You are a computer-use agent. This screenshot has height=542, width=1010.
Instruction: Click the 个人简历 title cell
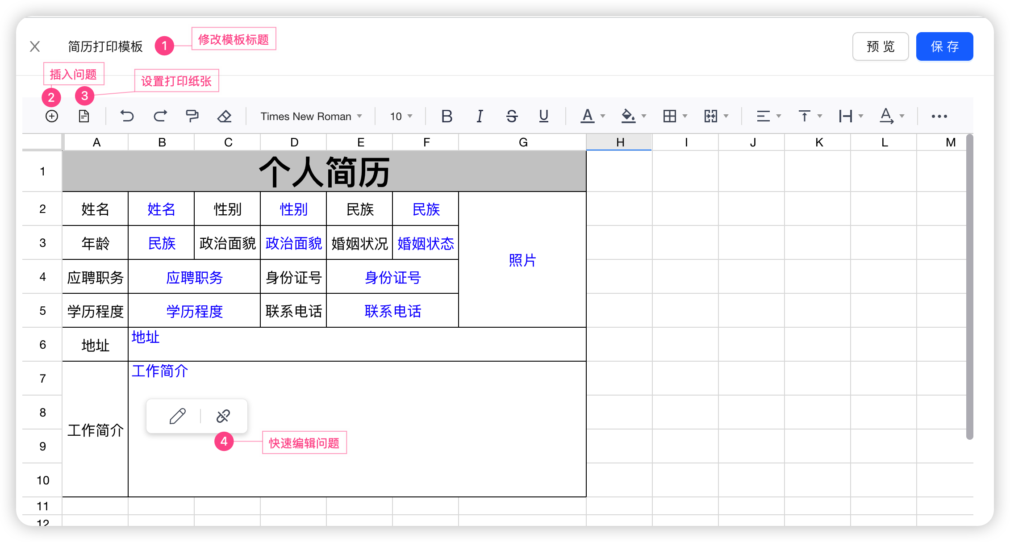[324, 171]
